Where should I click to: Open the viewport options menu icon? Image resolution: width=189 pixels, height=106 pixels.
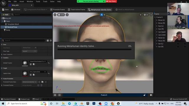pos(55,15)
